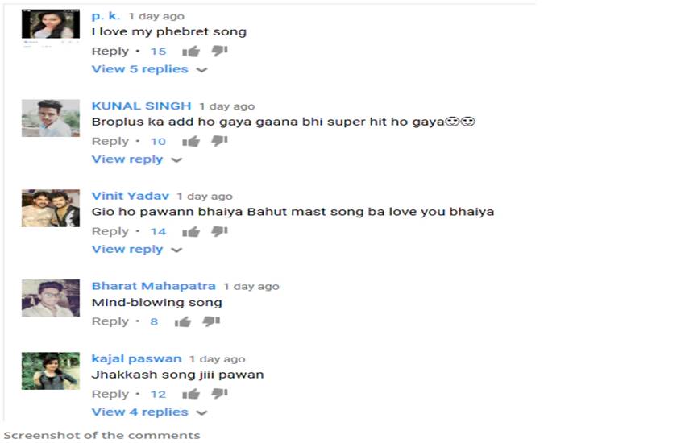Thumbs down KUNAL SINGH's comment
685x443 pixels.
click(219, 141)
